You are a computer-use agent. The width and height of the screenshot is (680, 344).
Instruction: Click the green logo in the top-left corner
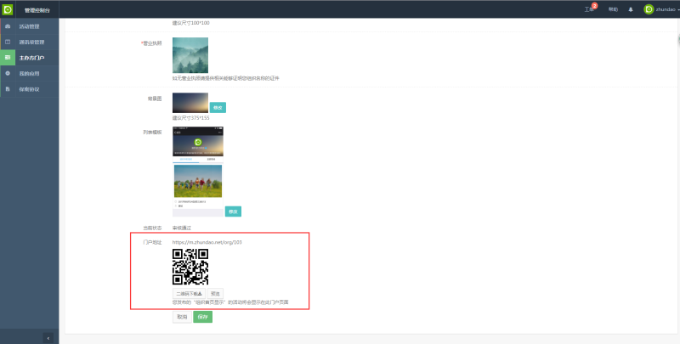[8, 9]
